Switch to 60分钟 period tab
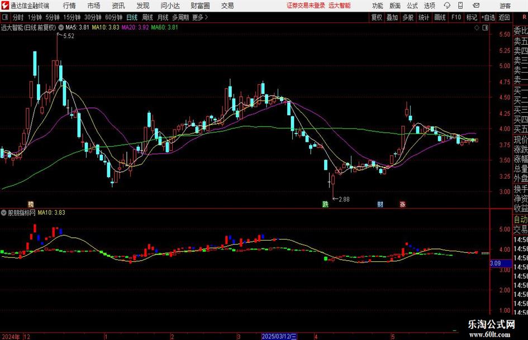The image size is (528, 340). coord(114,17)
